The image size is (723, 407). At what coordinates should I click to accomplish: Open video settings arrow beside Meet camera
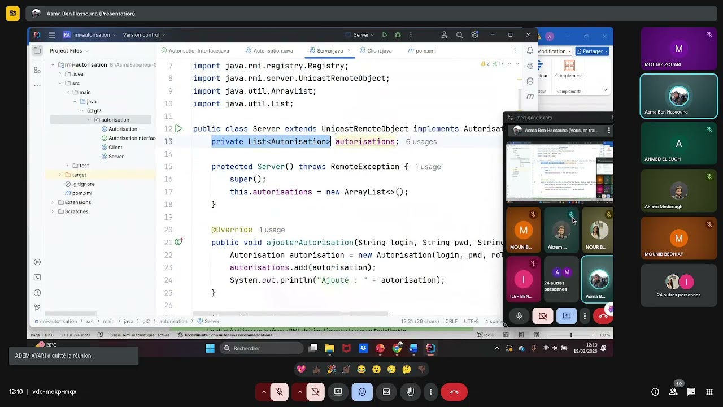pyautogui.click(x=300, y=392)
